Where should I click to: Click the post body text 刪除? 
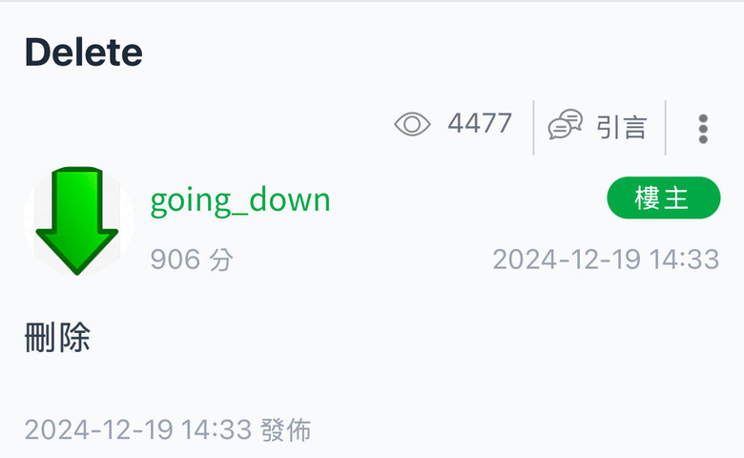pos(57,337)
